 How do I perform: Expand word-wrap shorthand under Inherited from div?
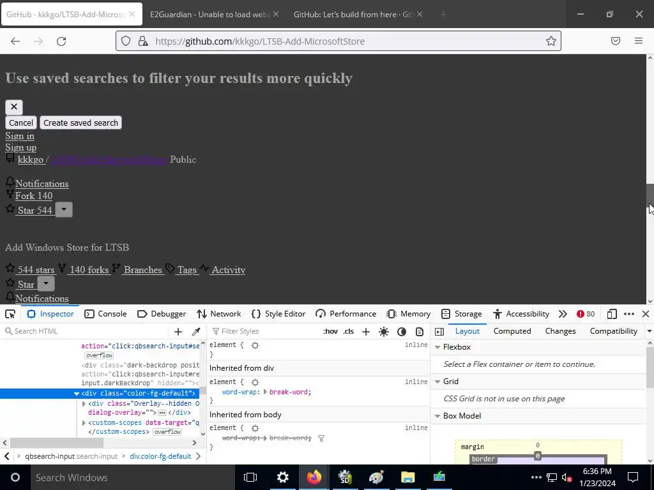pyautogui.click(x=265, y=392)
